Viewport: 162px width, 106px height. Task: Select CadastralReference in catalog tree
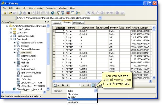click(x=30, y=49)
